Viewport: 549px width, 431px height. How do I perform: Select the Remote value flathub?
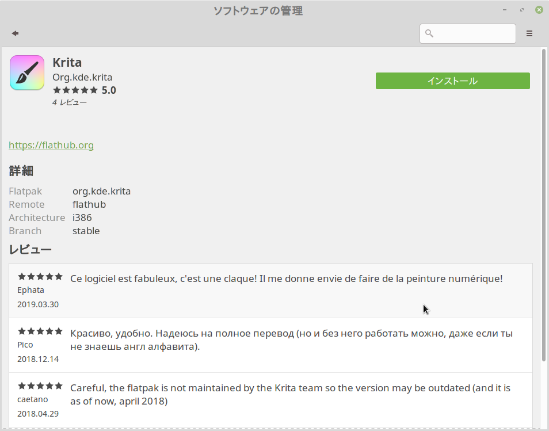coord(89,204)
